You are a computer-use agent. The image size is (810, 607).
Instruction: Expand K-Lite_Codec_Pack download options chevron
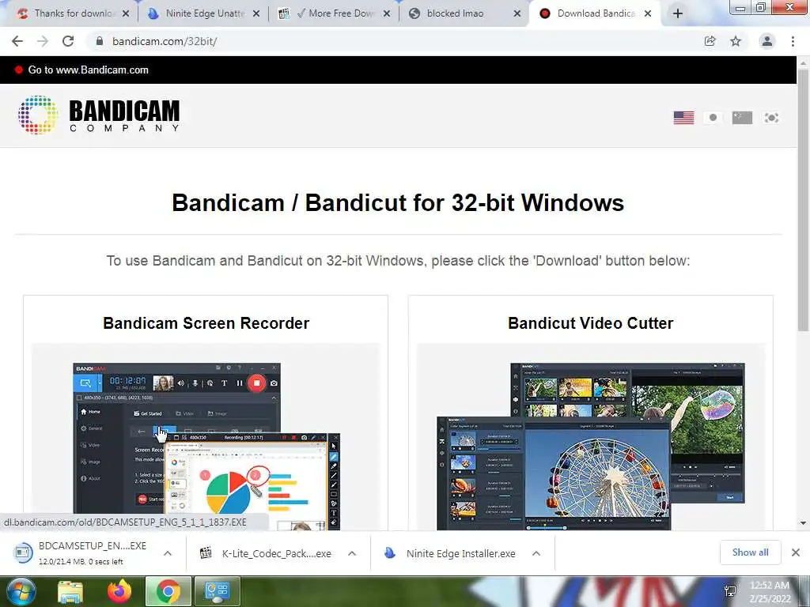pyautogui.click(x=352, y=553)
